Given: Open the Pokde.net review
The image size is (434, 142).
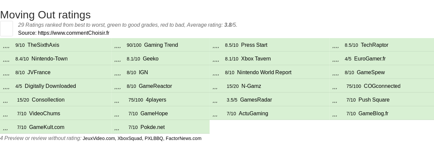Looking at the screenshot, I should [x=152, y=127].
